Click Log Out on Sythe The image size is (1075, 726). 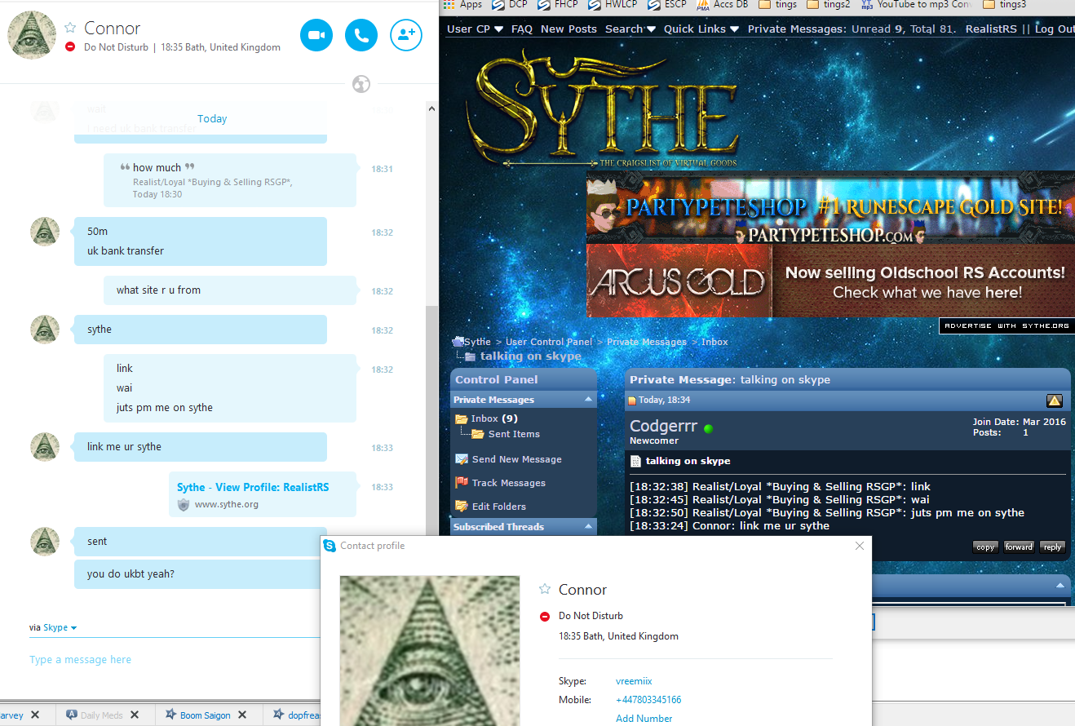1055,29
